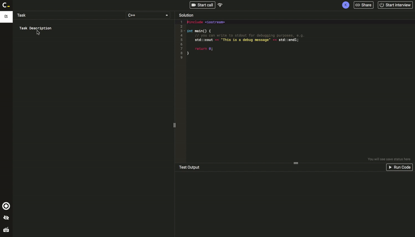The height and width of the screenshot is (237, 415).
Task: Place cursor on the return 0 line
Action: pyautogui.click(x=204, y=49)
